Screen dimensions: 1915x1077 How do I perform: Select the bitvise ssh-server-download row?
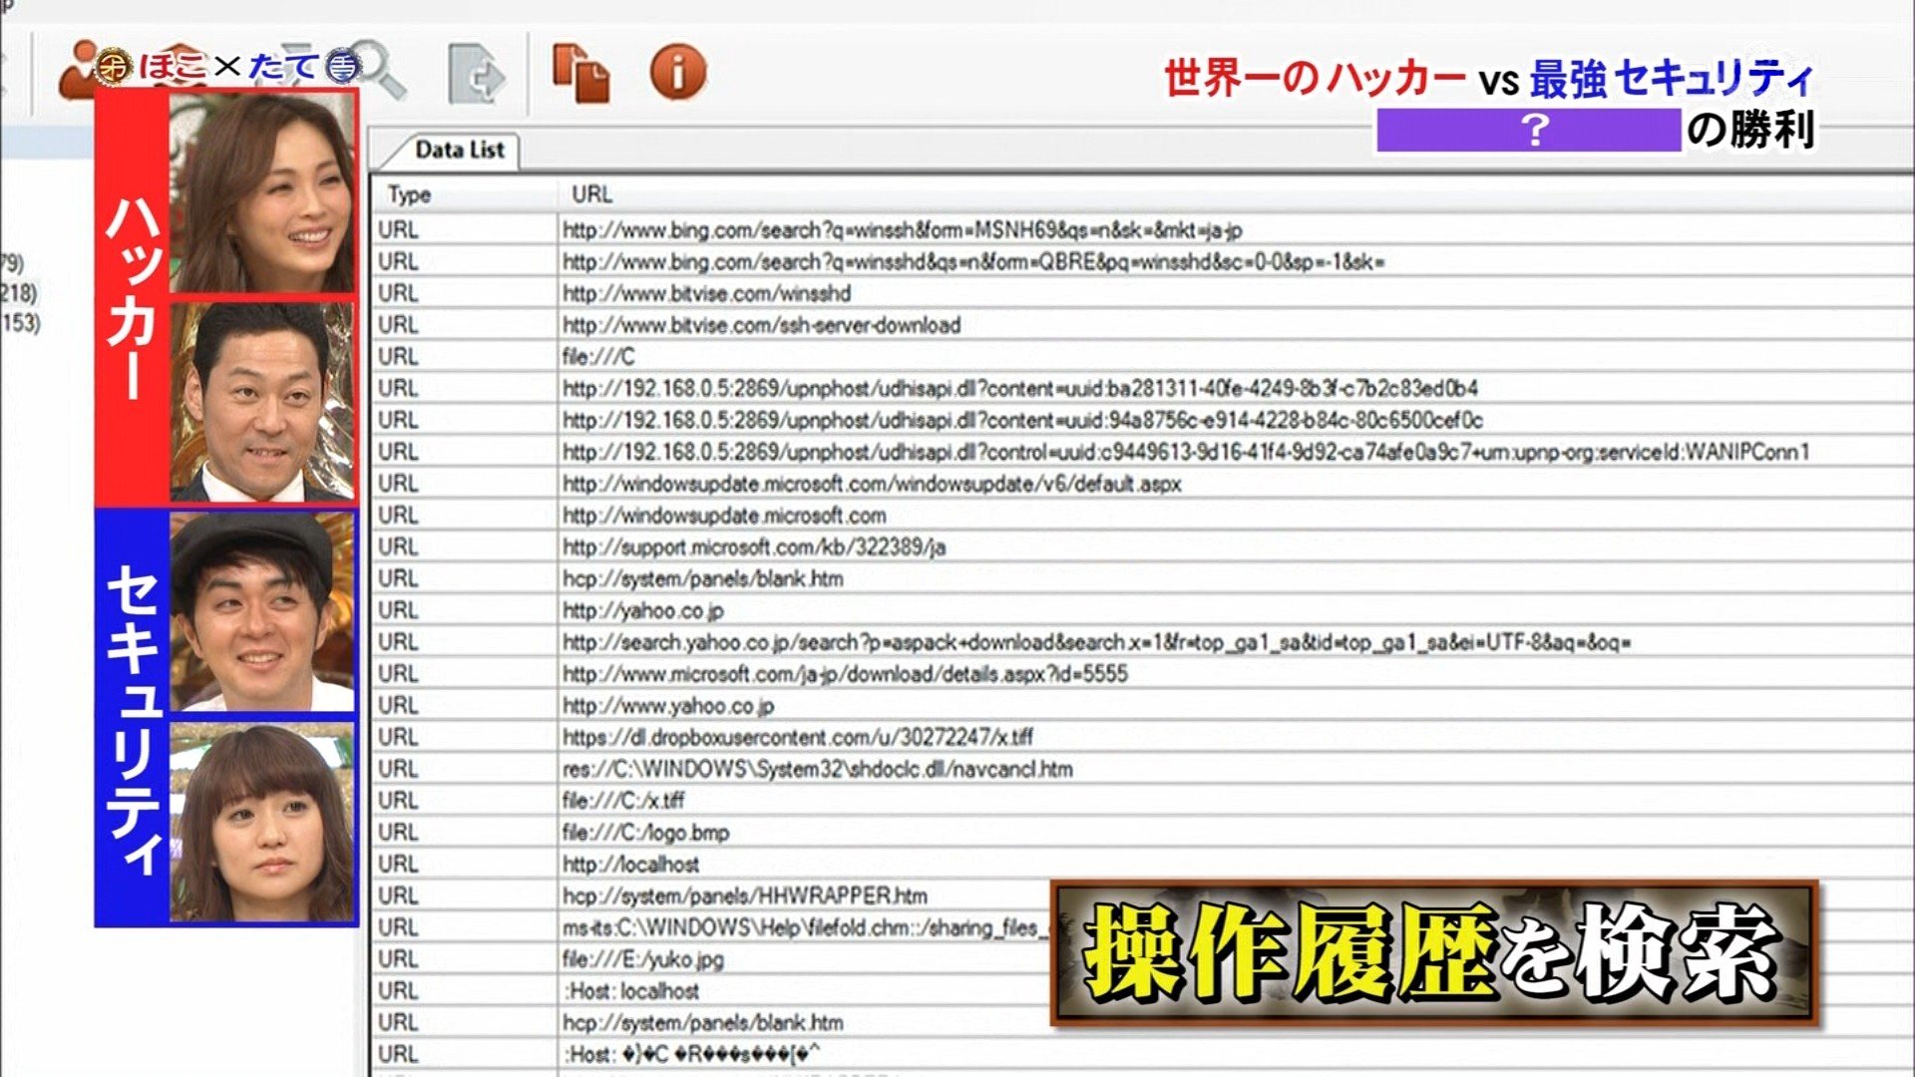(x=761, y=325)
